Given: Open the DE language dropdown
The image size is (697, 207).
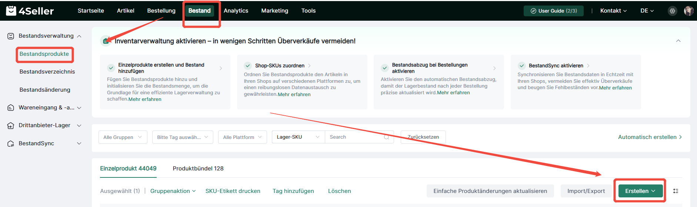Looking at the screenshot, I should click(647, 11).
